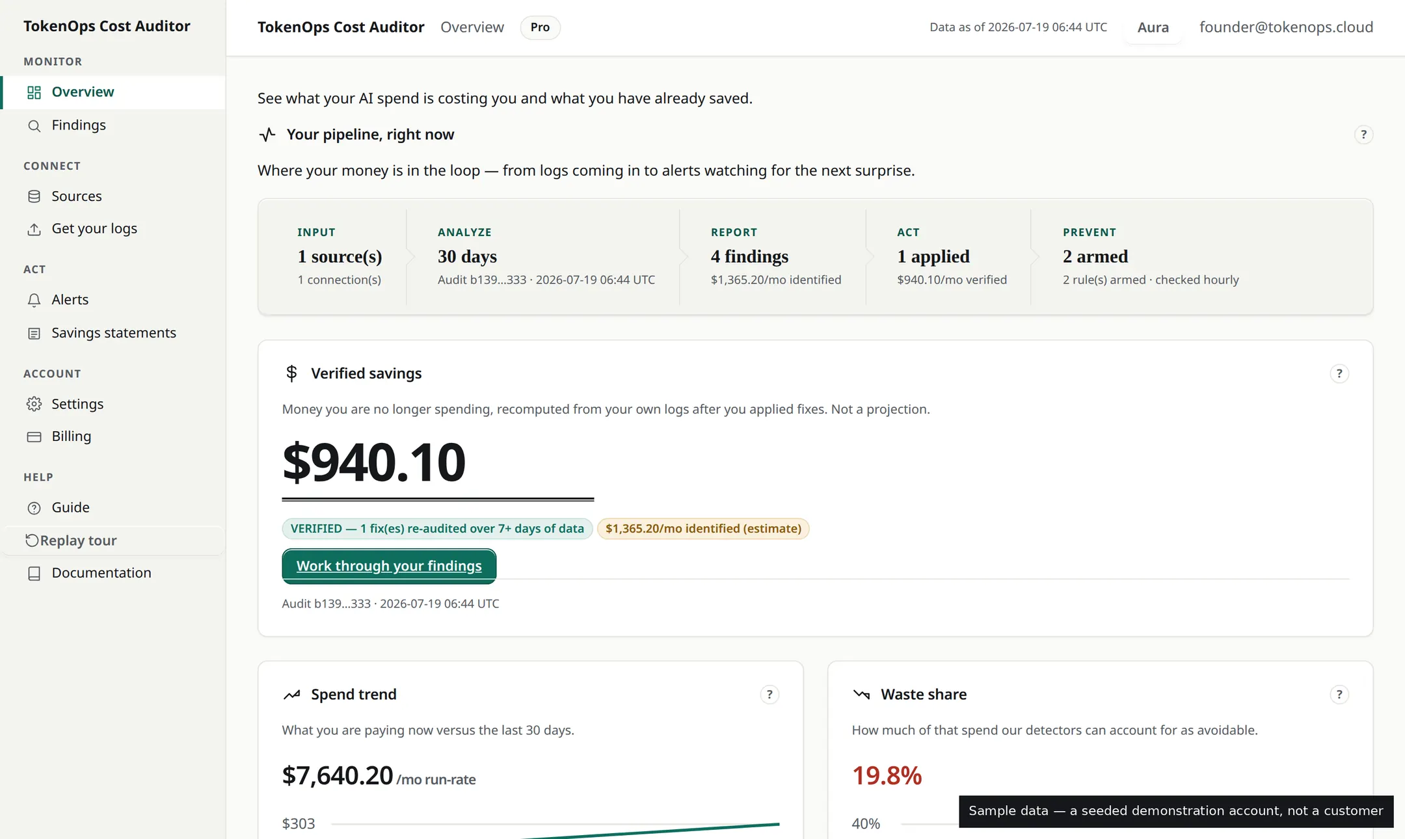
Task: Select the ANALYZE 30 days pipeline stage
Action: click(546, 256)
